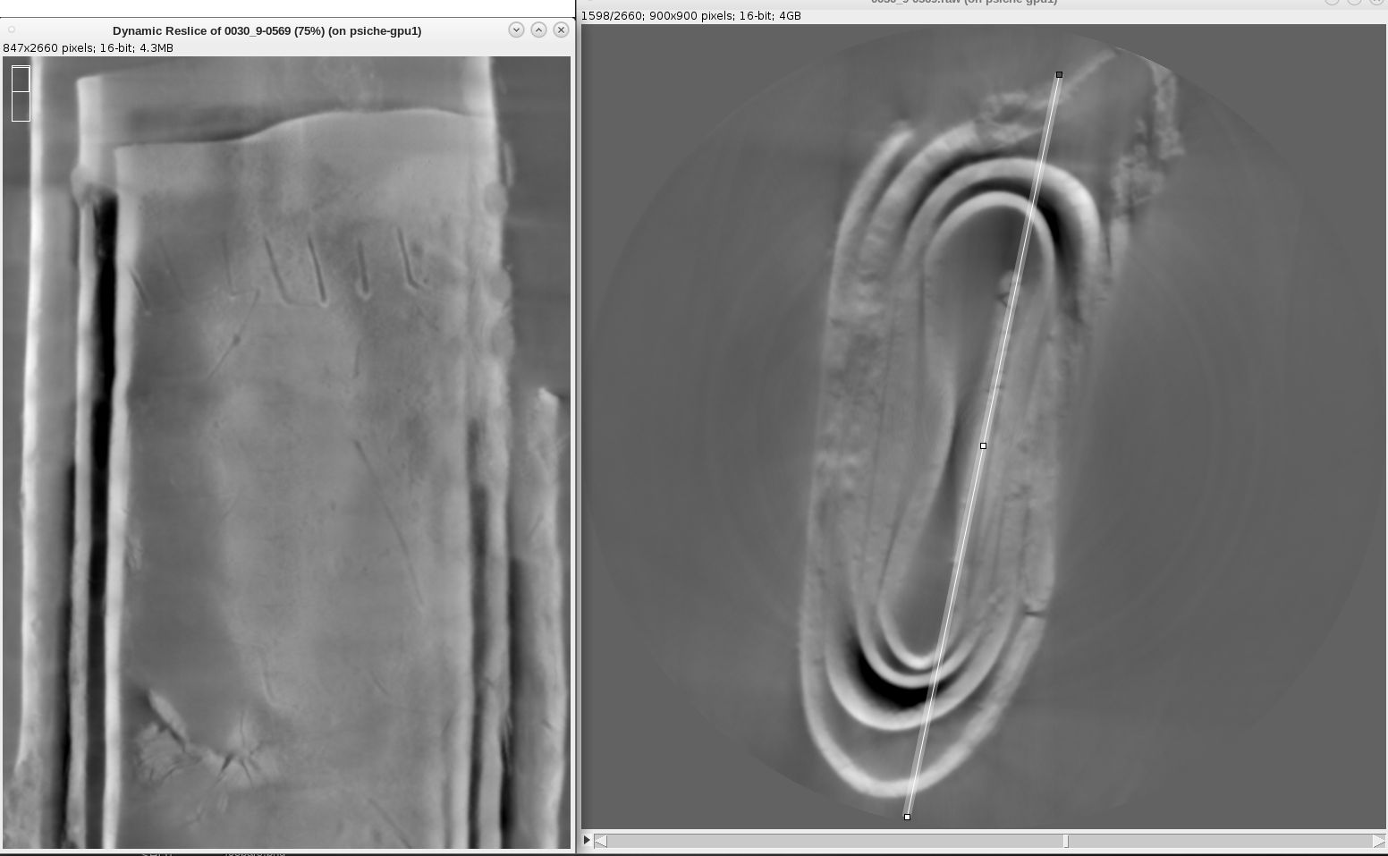Viewport: 1388px width, 856px height.
Task: Select the line selection's center handle
Action: (983, 445)
